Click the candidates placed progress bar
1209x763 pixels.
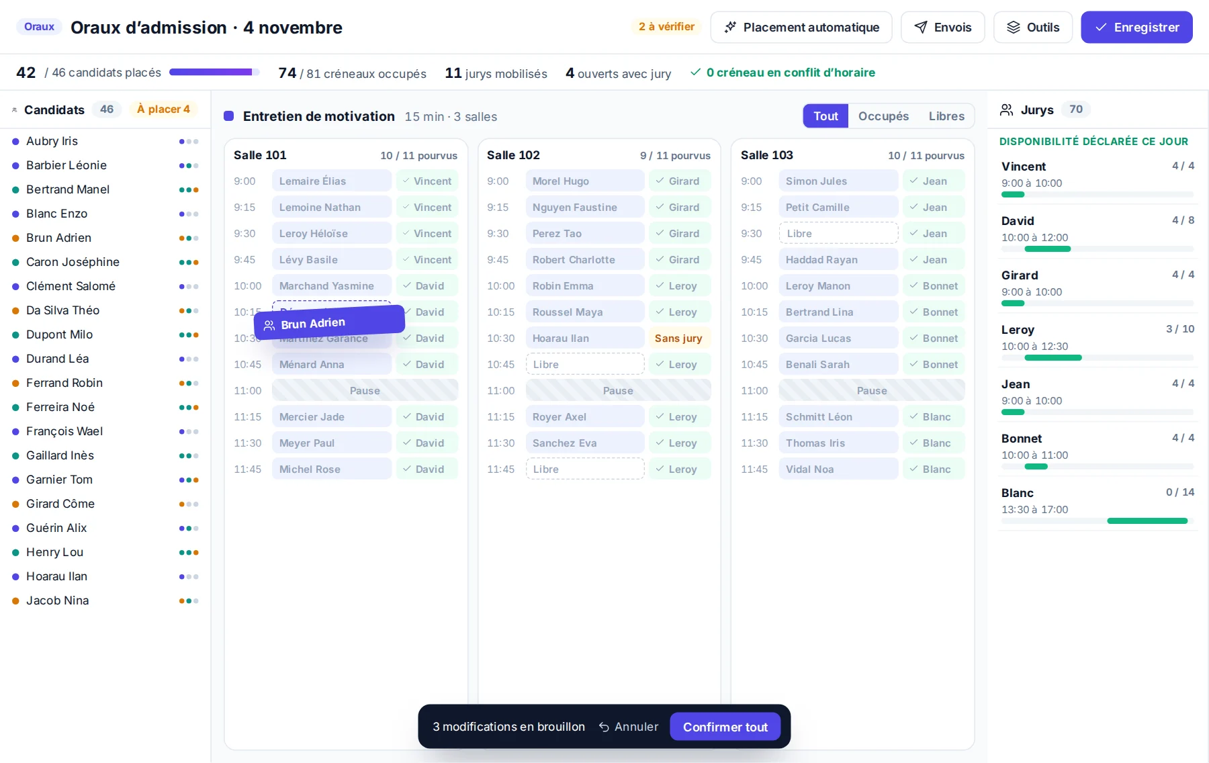(214, 73)
